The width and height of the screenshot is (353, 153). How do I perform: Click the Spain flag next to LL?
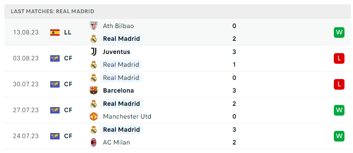tap(55, 32)
